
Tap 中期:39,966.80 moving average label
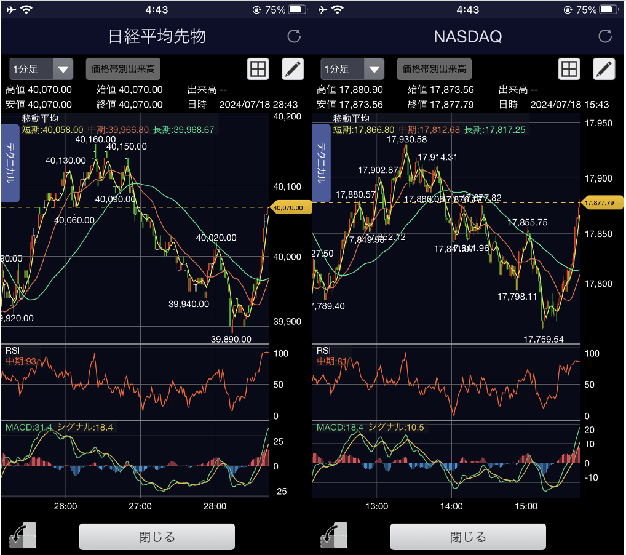pyautogui.click(x=118, y=129)
